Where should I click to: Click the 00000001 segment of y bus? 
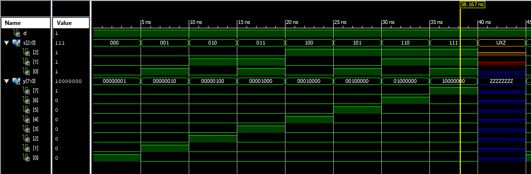pos(117,81)
